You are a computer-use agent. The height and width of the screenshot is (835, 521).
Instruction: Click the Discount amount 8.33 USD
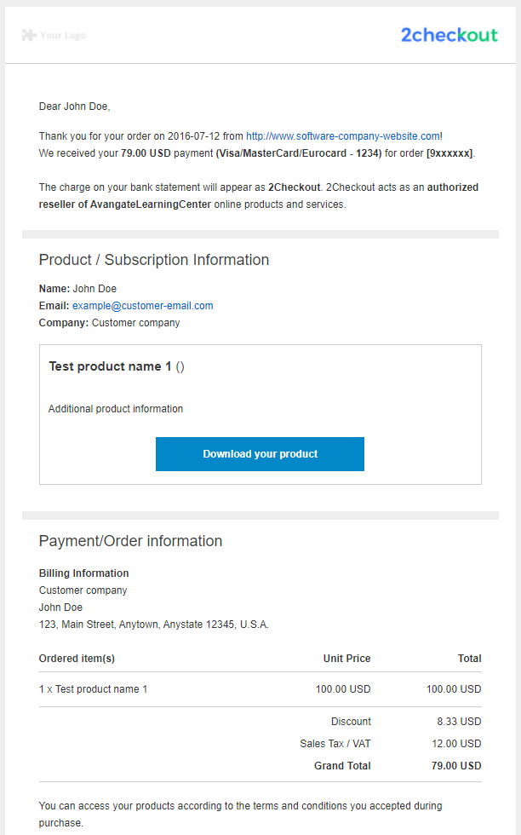(459, 721)
